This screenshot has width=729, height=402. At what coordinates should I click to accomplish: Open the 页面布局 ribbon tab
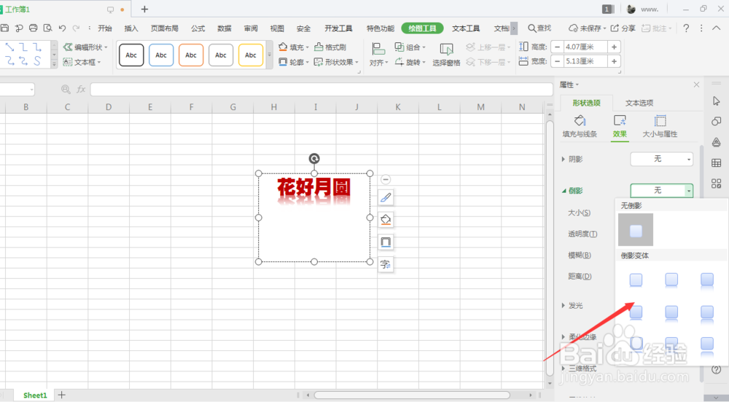click(x=165, y=28)
